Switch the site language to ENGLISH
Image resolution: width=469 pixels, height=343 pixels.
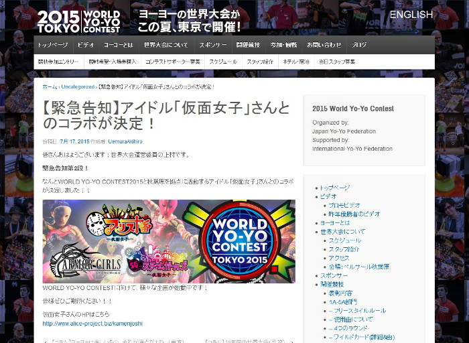click(411, 15)
